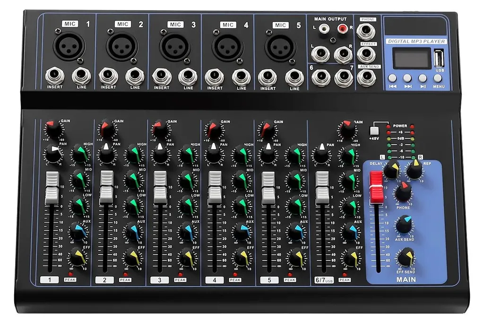Click the channel 4 HIGH EQ knob
This screenshot has width=484, height=323.
click(242, 156)
